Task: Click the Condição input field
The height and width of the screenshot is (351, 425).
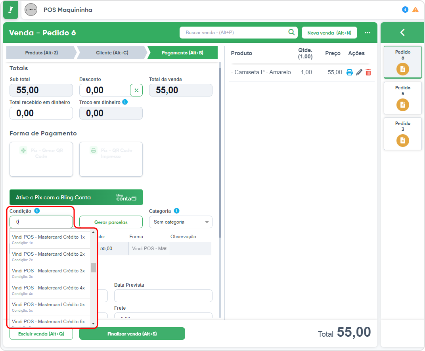Action: [x=41, y=222]
